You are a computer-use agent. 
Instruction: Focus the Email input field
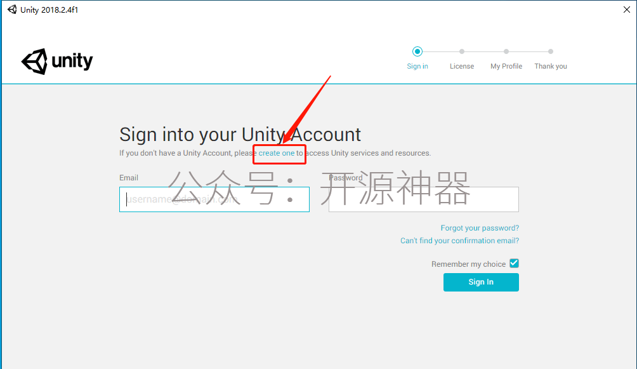[x=214, y=199]
